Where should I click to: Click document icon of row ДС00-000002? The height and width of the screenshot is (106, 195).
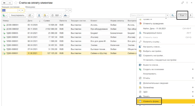[4, 29]
